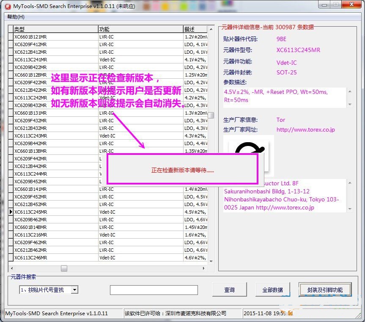365x322 pixels.
Task: Click the manufacturer address box scroll-up arrow
Action: pyautogui.click(x=350, y=183)
